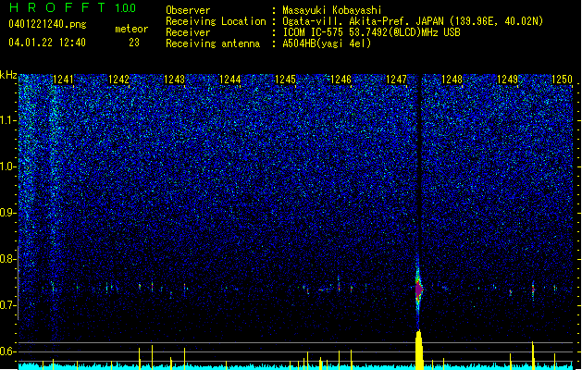Screen dimensions: 582x370
Task: Click the Observer field label
Action: pyautogui.click(x=188, y=10)
